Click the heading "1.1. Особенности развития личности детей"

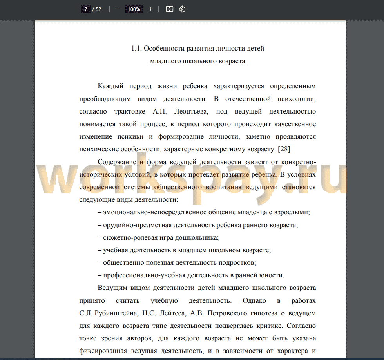(x=197, y=49)
